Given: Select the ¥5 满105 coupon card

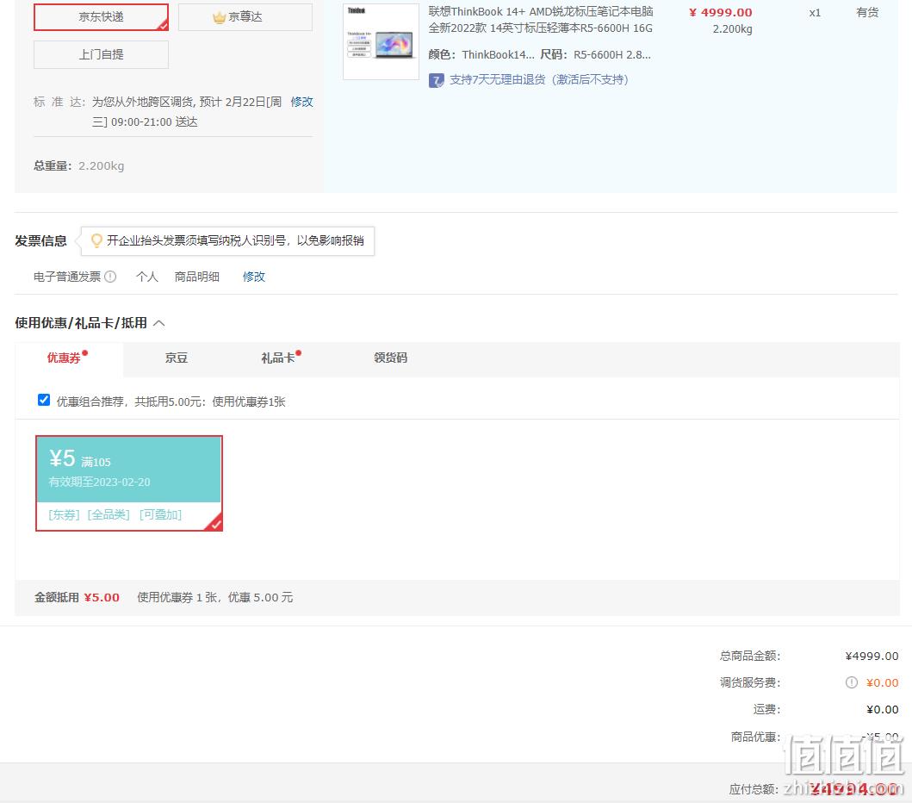Looking at the screenshot, I should tap(129, 483).
